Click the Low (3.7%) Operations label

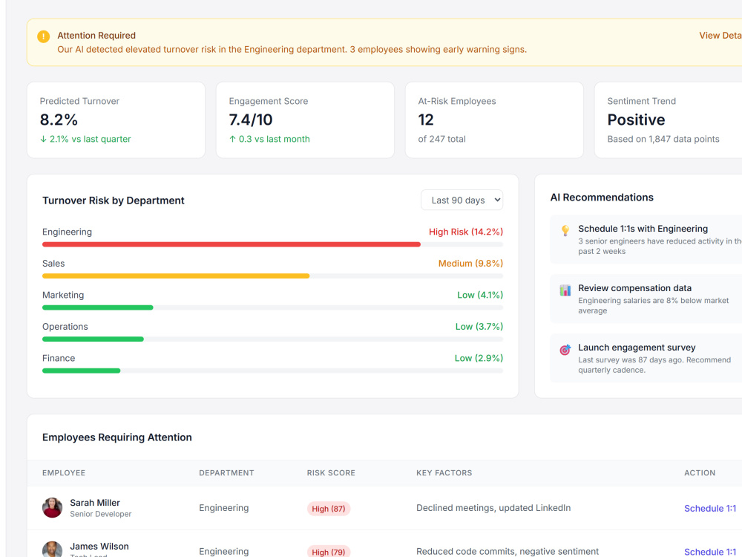tap(479, 327)
